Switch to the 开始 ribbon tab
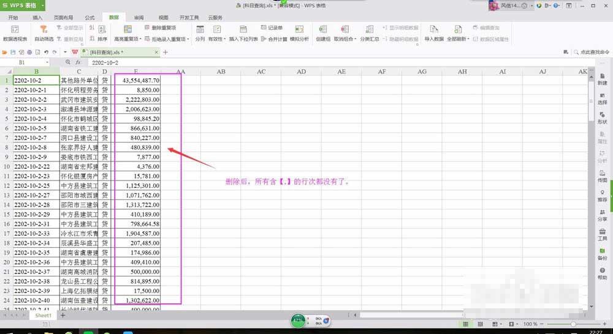 click(x=13, y=18)
